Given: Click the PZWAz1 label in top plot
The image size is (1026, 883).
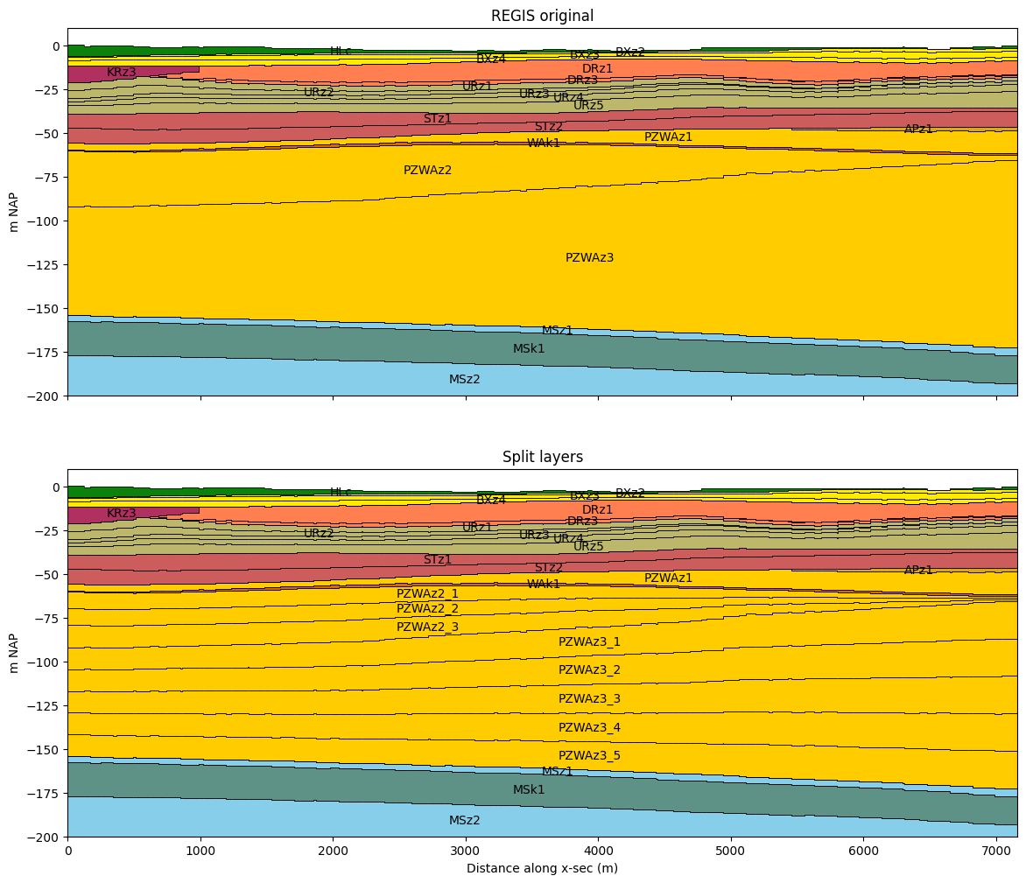Looking at the screenshot, I should pos(668,137).
